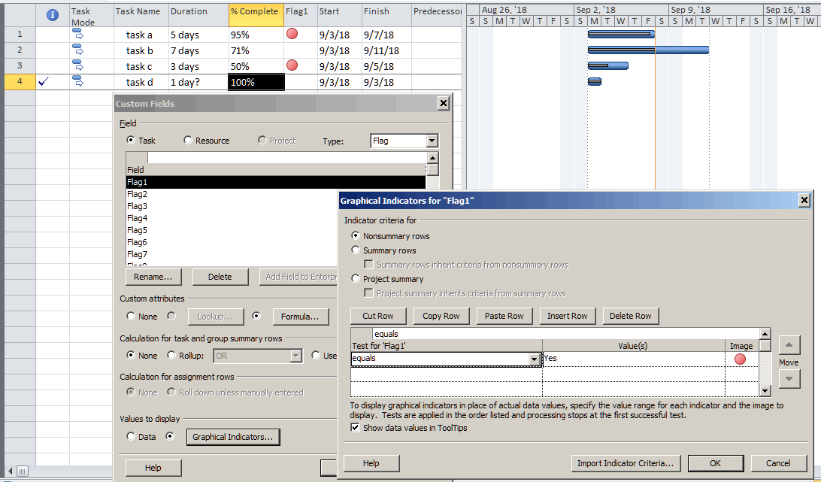This screenshot has height=482, width=821.
Task: Click scroll up arrow in criteria table
Action: click(765, 334)
